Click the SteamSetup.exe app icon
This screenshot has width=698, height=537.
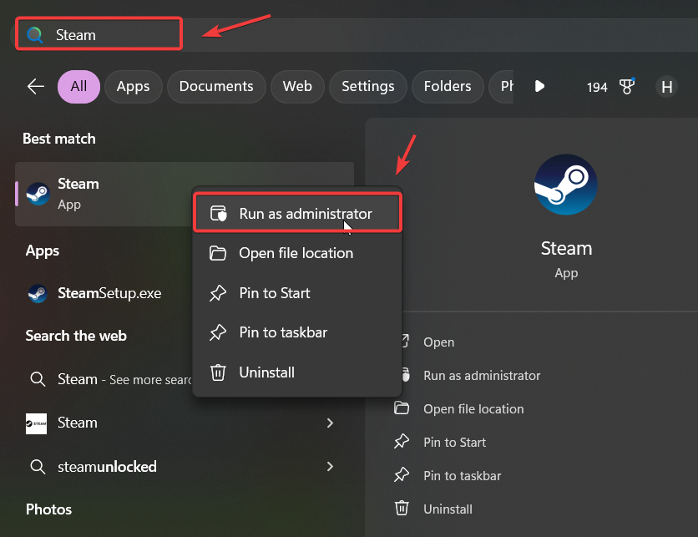[38, 293]
